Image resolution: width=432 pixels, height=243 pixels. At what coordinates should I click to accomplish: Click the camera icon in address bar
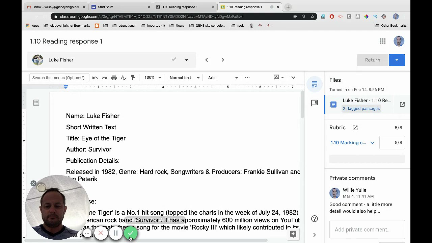click(295, 17)
